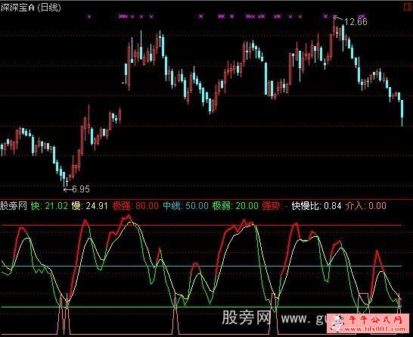This screenshot has width=413, height=337.
Task: Click the 股旁网 watermark text
Action: click(247, 317)
